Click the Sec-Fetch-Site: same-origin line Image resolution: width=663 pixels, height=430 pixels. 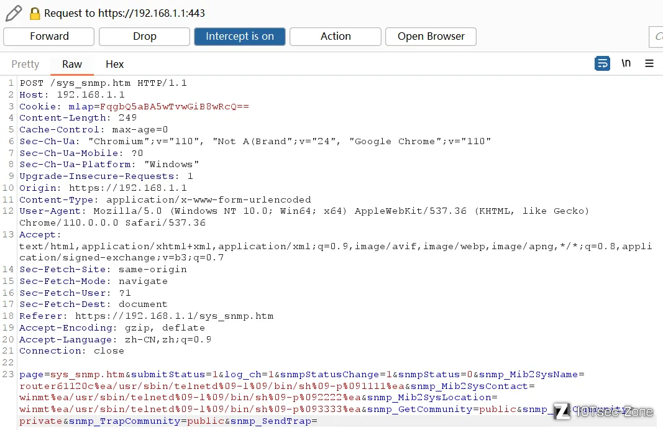tap(103, 270)
